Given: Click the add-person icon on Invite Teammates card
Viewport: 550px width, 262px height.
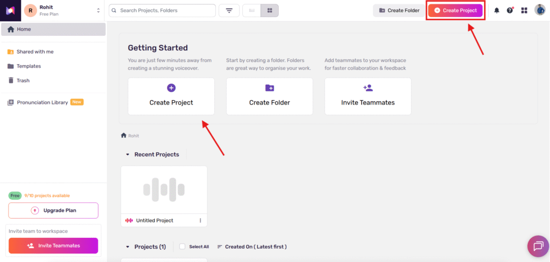Looking at the screenshot, I should pyautogui.click(x=367, y=88).
